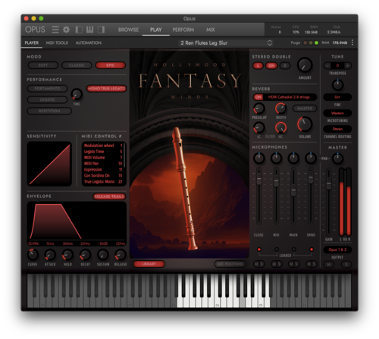Click the Main microphone pan knob

[x=293, y=159]
